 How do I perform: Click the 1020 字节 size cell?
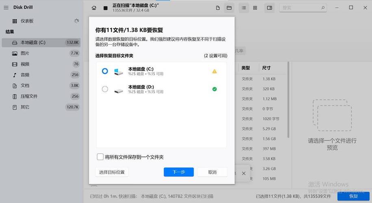pyautogui.click(x=271, y=119)
